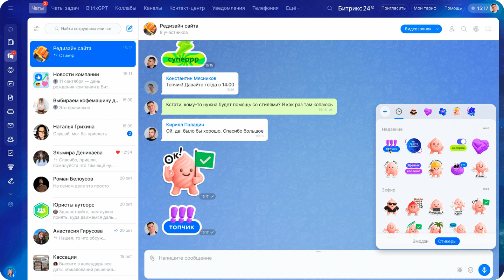Click the Найти сотрудника или чат search field
Image resolution: width=504 pixels, height=280 pixels.
[83, 29]
